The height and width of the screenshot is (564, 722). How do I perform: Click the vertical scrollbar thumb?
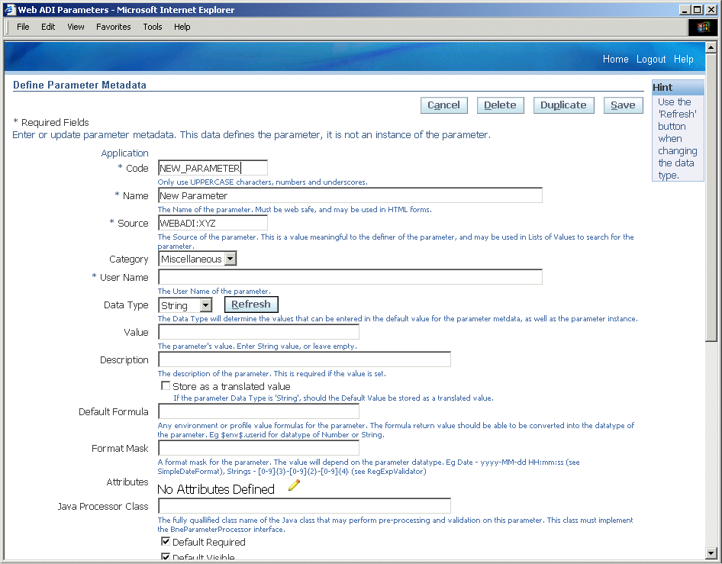pyautogui.click(x=711, y=197)
